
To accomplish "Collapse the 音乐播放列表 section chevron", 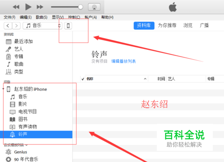I will pyautogui.click(x=26, y=145).
